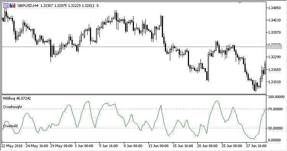The image size is (287, 151).
Task: Click the 1.34210 price axis label
Action: [274, 20]
